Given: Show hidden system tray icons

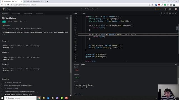Looking at the screenshot, I should coord(157,98).
